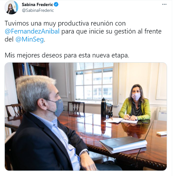
Task: Open the attached meeting photo
Action: [86, 116]
